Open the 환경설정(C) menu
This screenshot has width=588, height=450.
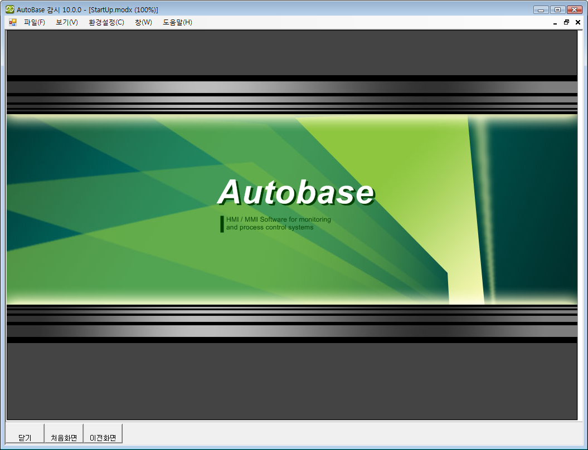point(106,22)
